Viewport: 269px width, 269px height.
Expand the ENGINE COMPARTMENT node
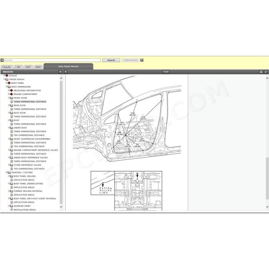point(9,94)
